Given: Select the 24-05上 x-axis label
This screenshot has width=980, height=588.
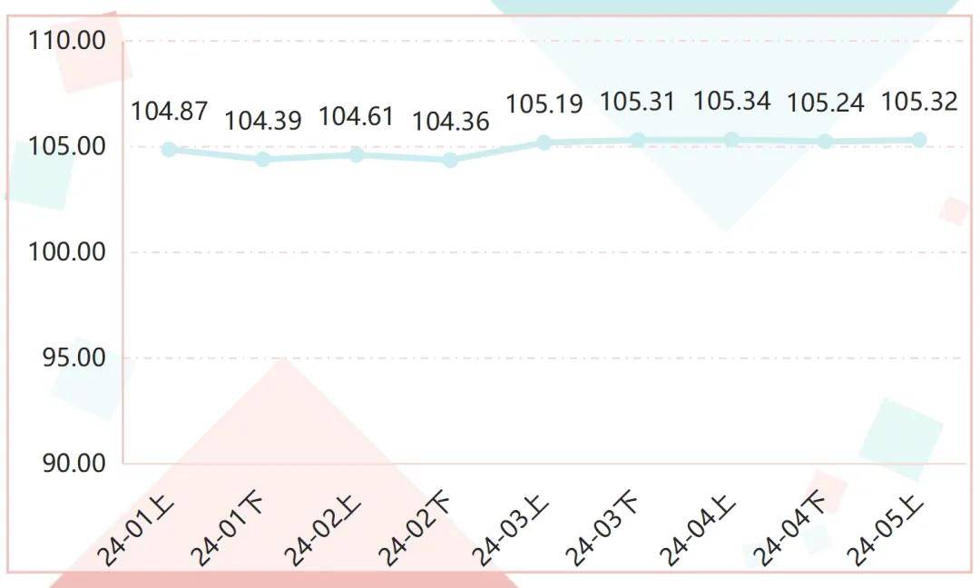Looking at the screenshot, I should (885, 530).
